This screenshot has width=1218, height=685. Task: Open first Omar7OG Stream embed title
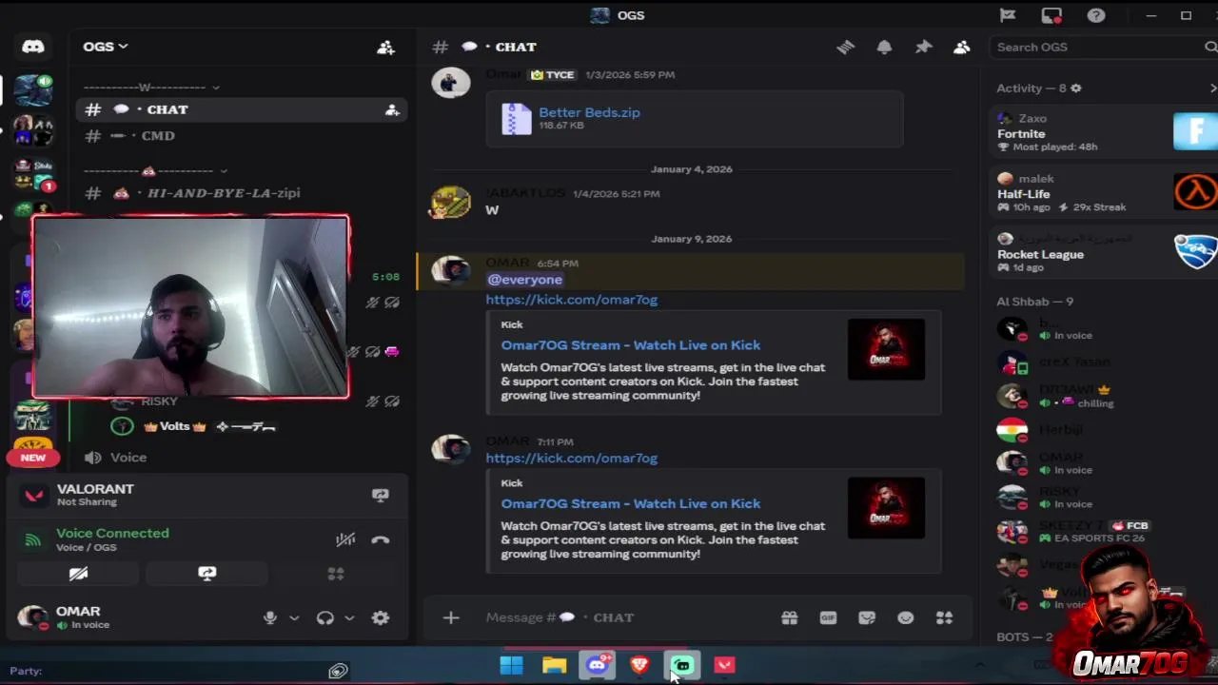pos(630,345)
